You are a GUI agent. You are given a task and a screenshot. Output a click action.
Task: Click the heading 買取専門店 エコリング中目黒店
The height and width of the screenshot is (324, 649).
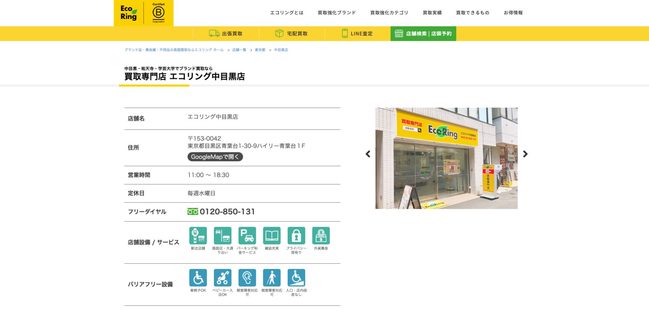[x=185, y=77]
